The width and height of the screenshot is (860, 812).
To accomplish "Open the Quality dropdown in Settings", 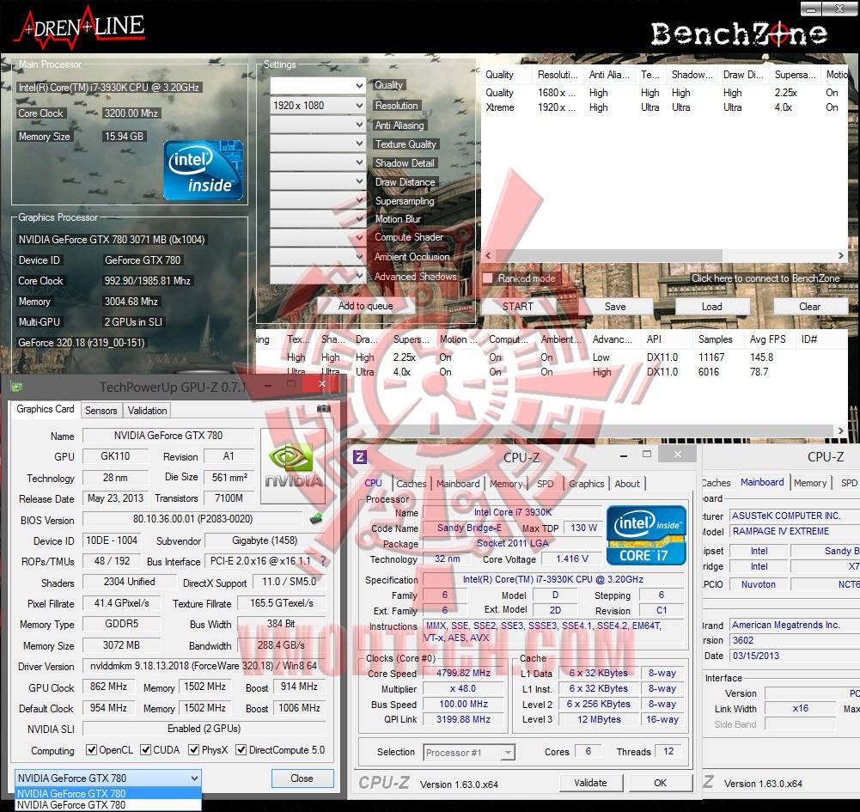I will tap(318, 85).
